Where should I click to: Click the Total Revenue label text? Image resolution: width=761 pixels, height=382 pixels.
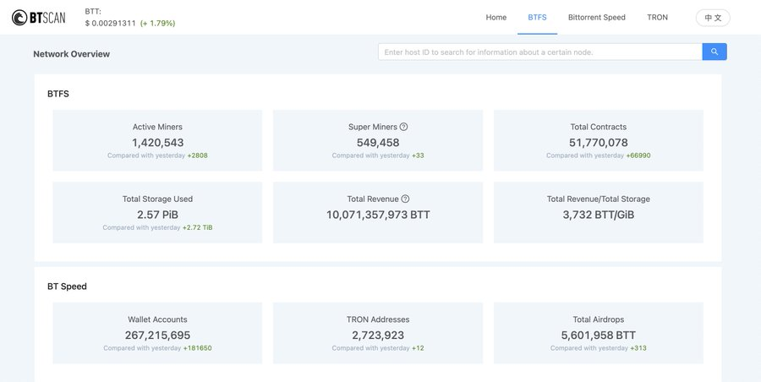[373, 199]
